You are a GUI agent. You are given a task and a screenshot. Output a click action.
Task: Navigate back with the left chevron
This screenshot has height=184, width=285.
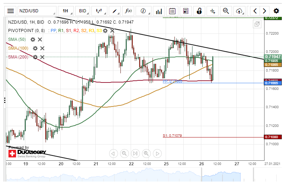[255, 11]
